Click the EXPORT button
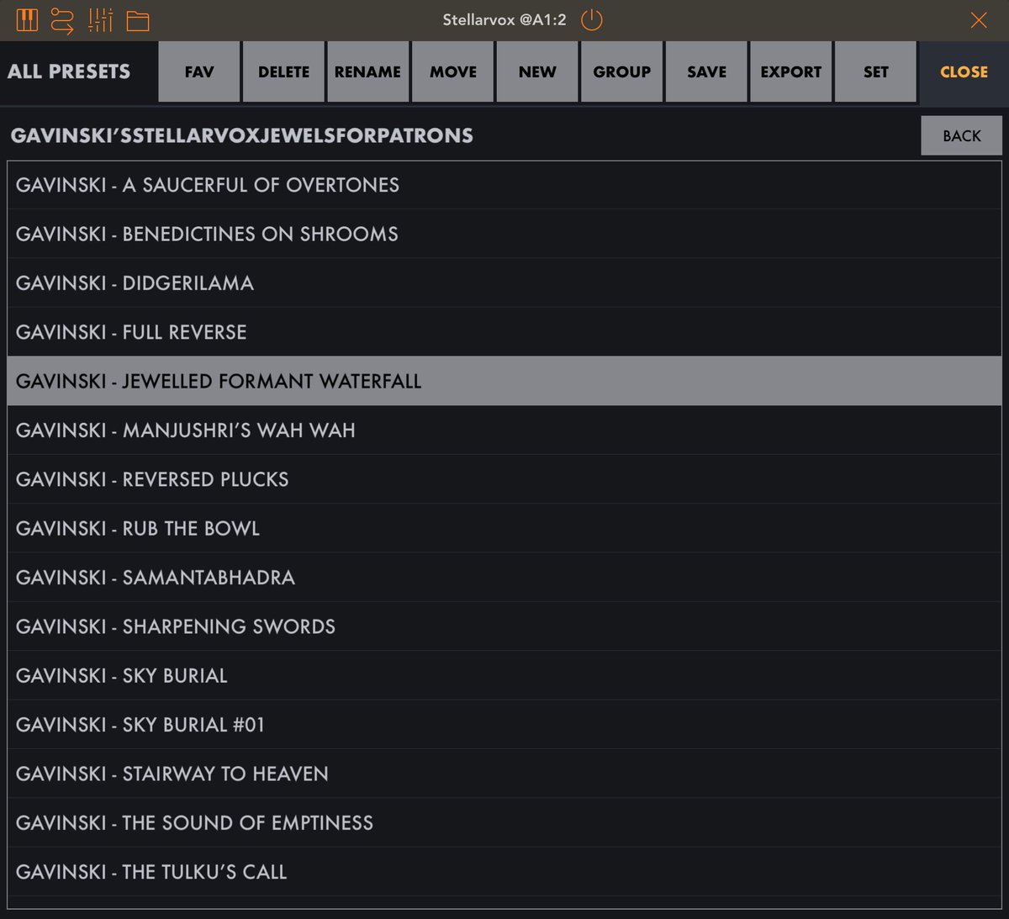Screen dimensions: 1009x919 tap(791, 72)
